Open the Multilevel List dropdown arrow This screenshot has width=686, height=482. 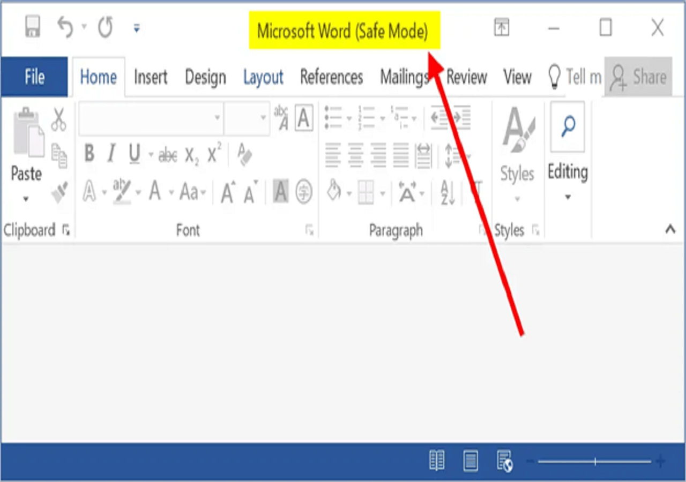(415, 118)
